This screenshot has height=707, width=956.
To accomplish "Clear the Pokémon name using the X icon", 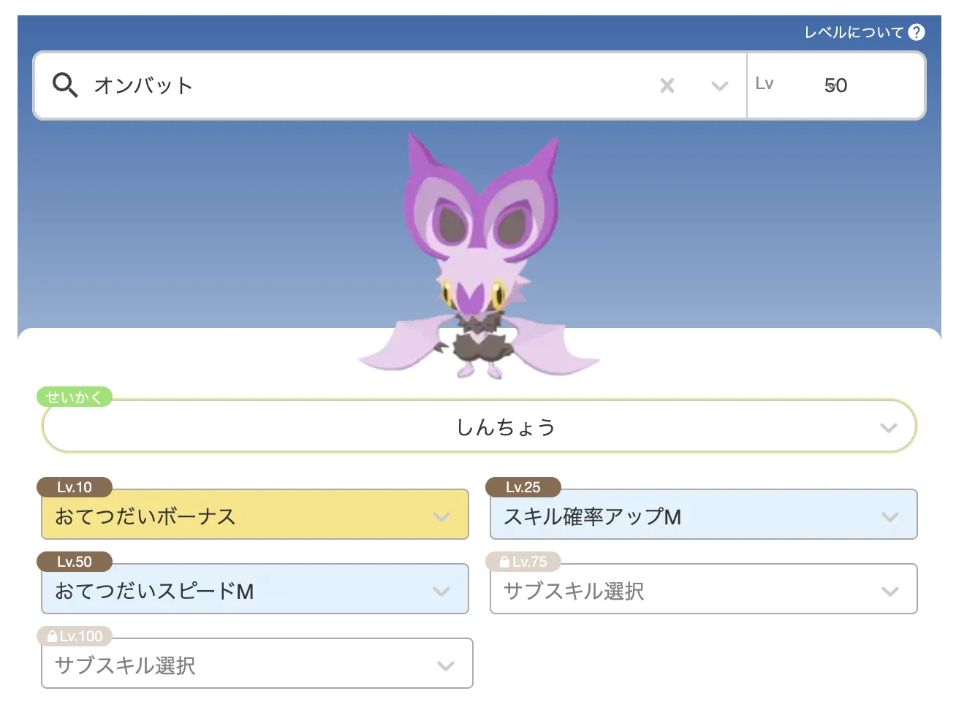I will [x=667, y=85].
